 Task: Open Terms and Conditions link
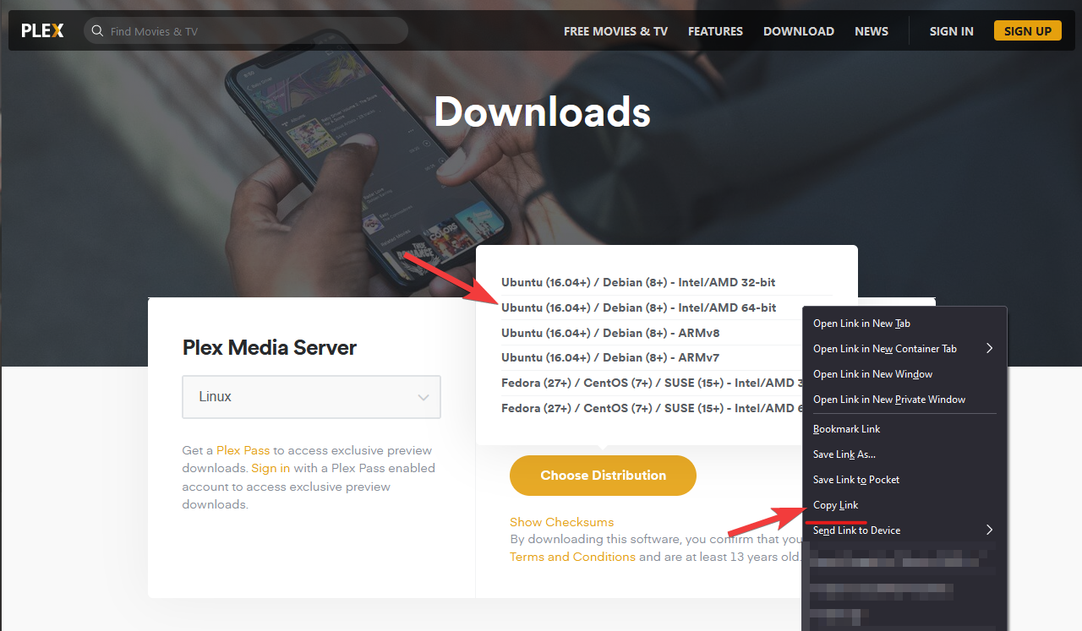(572, 557)
